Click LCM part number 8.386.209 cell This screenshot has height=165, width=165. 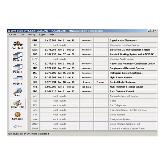(60, 78)
